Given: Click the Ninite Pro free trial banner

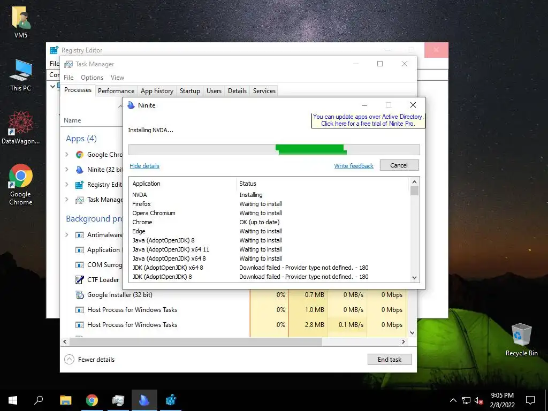Looking at the screenshot, I should [x=368, y=120].
